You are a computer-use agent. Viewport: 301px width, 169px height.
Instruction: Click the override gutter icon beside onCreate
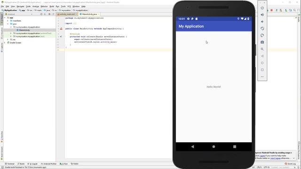(61, 37)
